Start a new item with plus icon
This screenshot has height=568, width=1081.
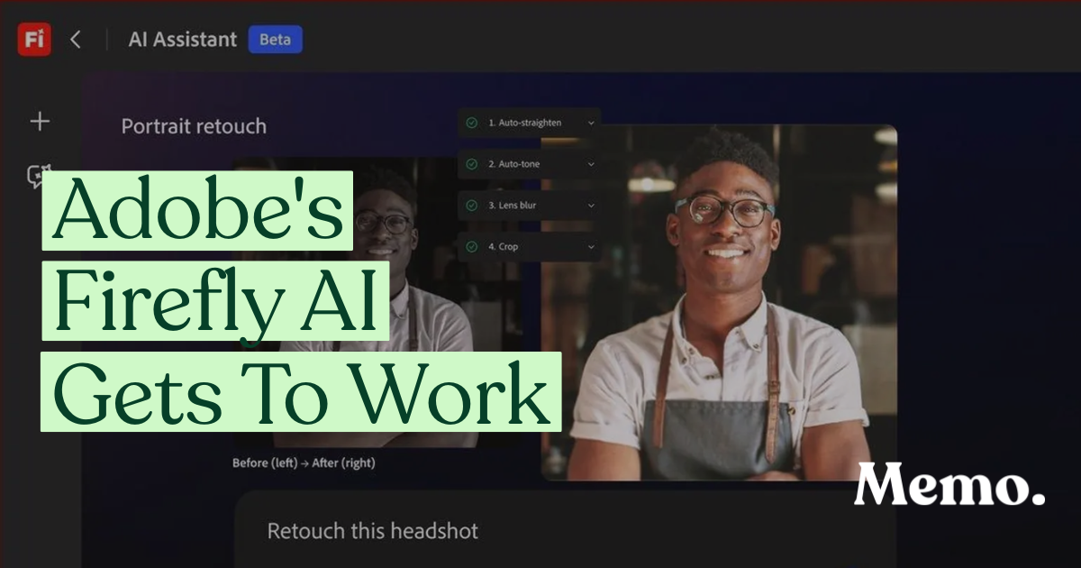40,121
